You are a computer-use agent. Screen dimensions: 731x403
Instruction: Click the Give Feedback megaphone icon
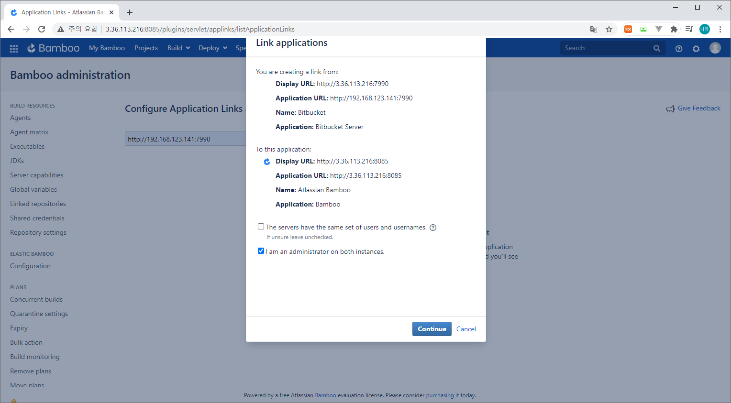click(670, 109)
